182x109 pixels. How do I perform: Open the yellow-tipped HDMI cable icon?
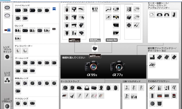(x=152, y=88)
